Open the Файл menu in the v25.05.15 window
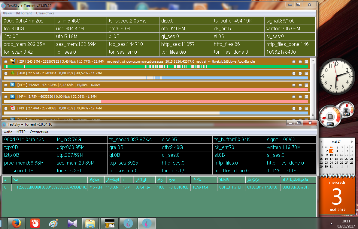The image size is (358, 229). click(8, 13)
